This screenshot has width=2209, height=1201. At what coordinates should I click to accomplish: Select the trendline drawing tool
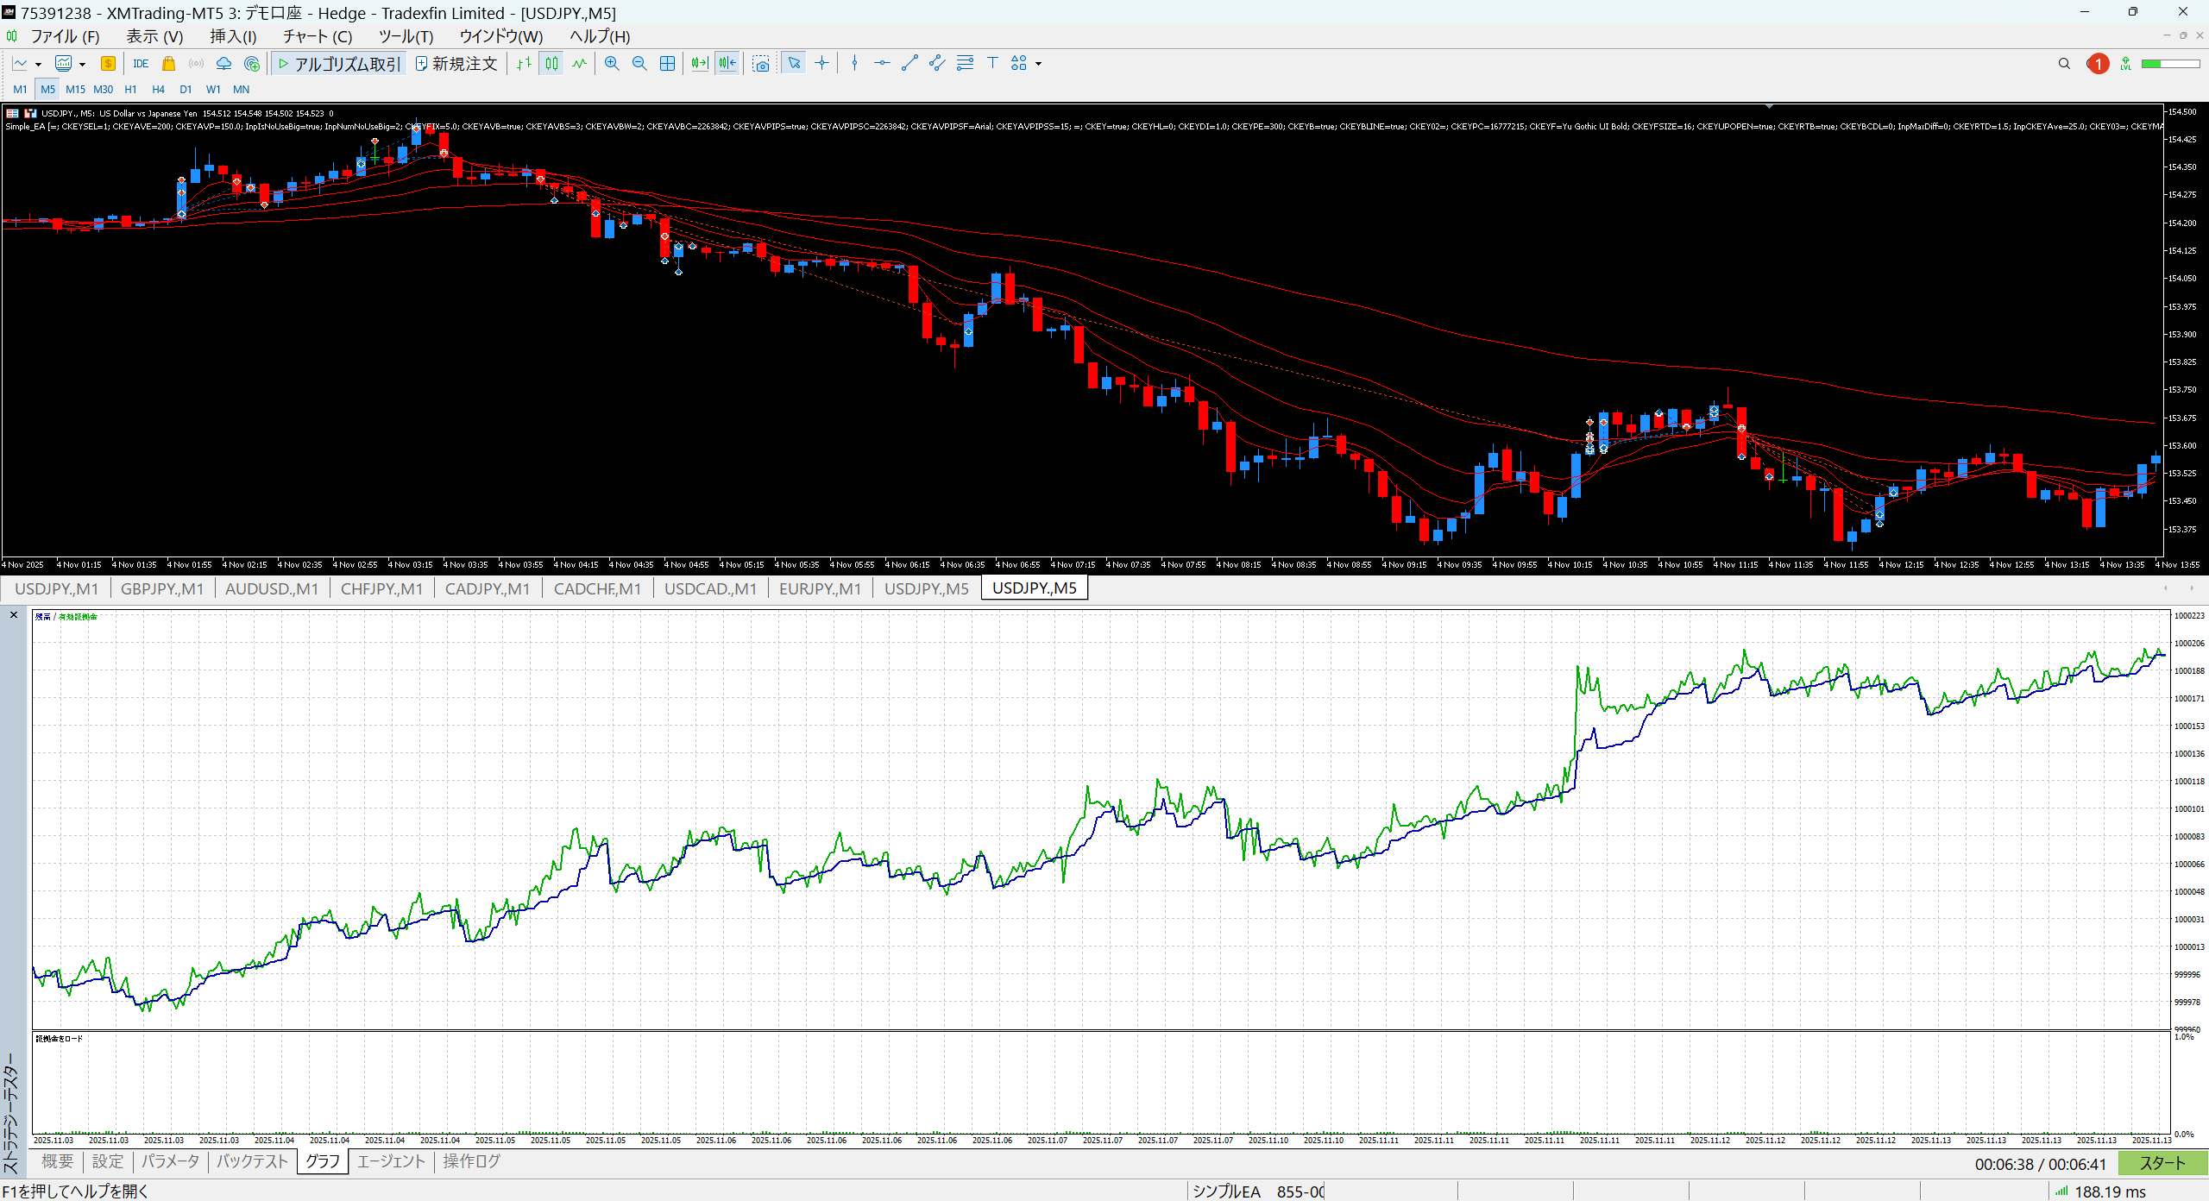click(x=909, y=63)
